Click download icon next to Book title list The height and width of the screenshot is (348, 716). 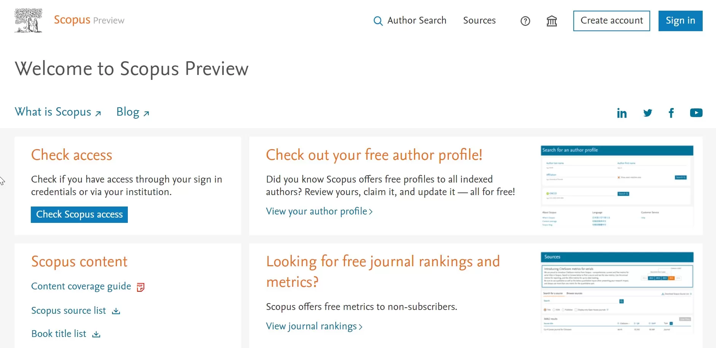coord(97,334)
